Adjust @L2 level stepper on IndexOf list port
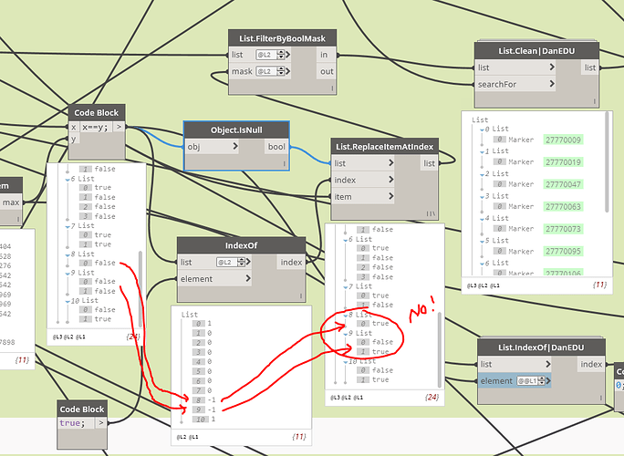Viewport: 624px width, 456px height. pyautogui.click(x=241, y=262)
